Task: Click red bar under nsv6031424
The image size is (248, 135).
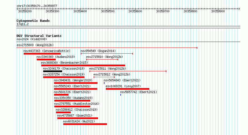Action: 85,124
